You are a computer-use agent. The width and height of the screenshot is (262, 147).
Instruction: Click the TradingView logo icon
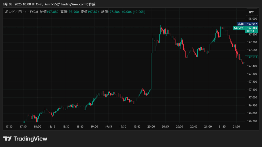tap(7, 139)
